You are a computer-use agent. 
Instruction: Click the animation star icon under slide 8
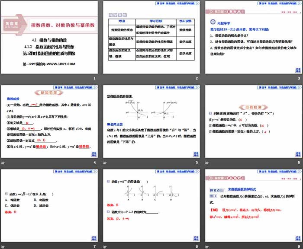coord(105,247)
